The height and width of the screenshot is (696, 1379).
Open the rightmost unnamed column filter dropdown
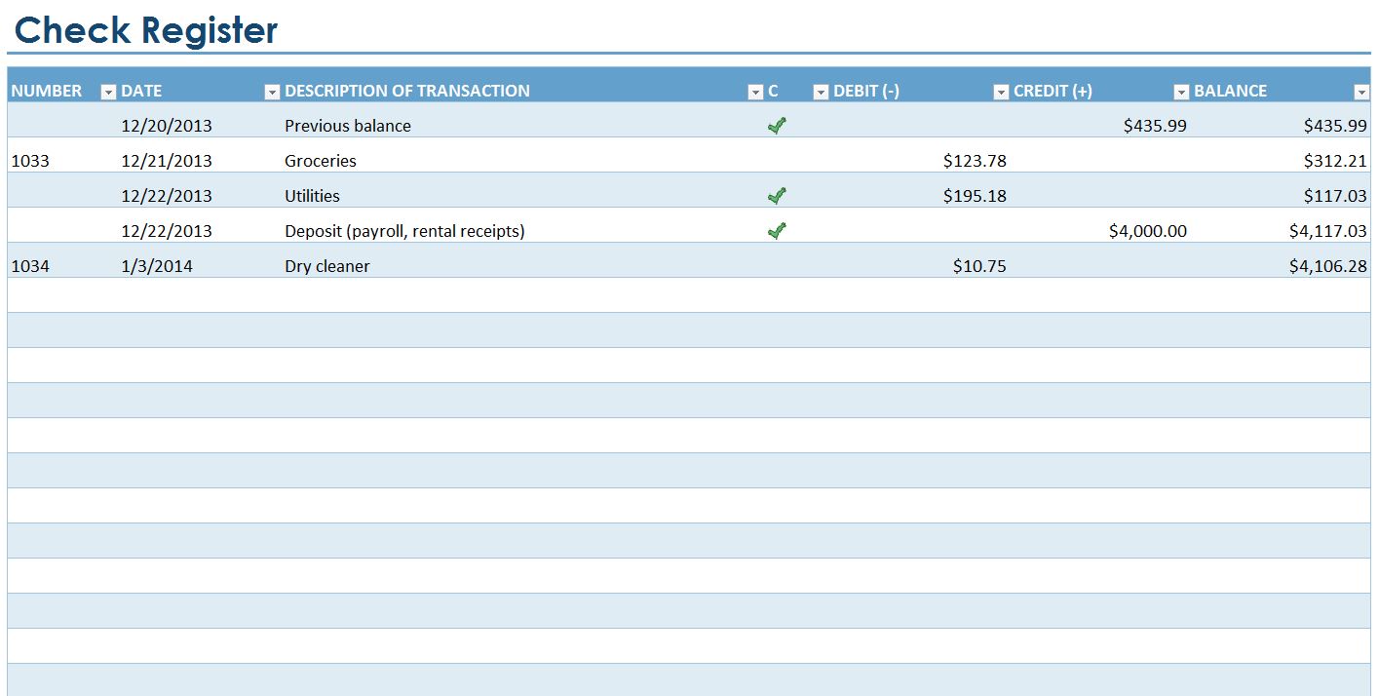click(1361, 92)
